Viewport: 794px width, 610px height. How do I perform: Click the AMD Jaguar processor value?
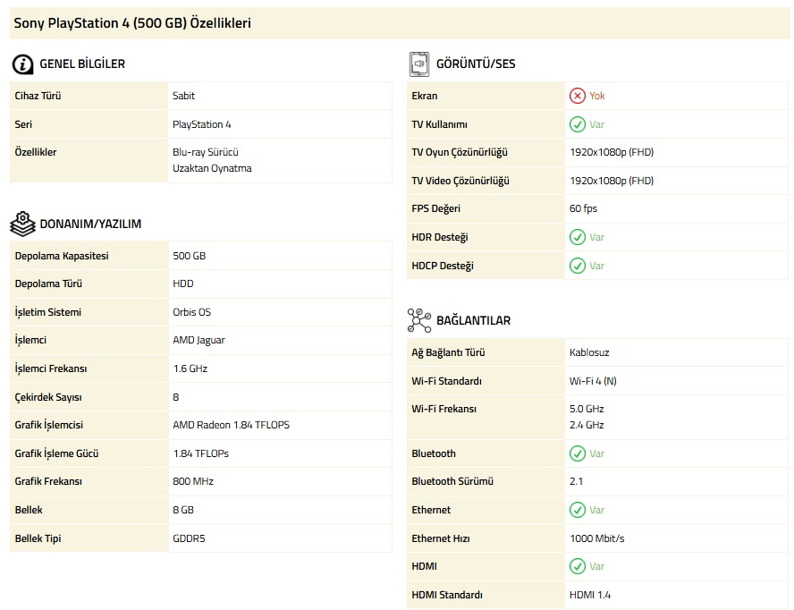(x=198, y=341)
